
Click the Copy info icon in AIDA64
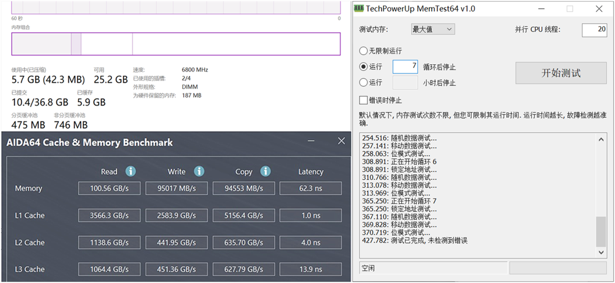click(265, 171)
